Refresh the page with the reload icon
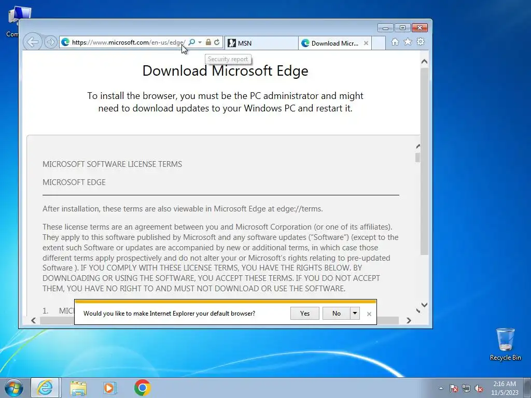 tap(217, 42)
